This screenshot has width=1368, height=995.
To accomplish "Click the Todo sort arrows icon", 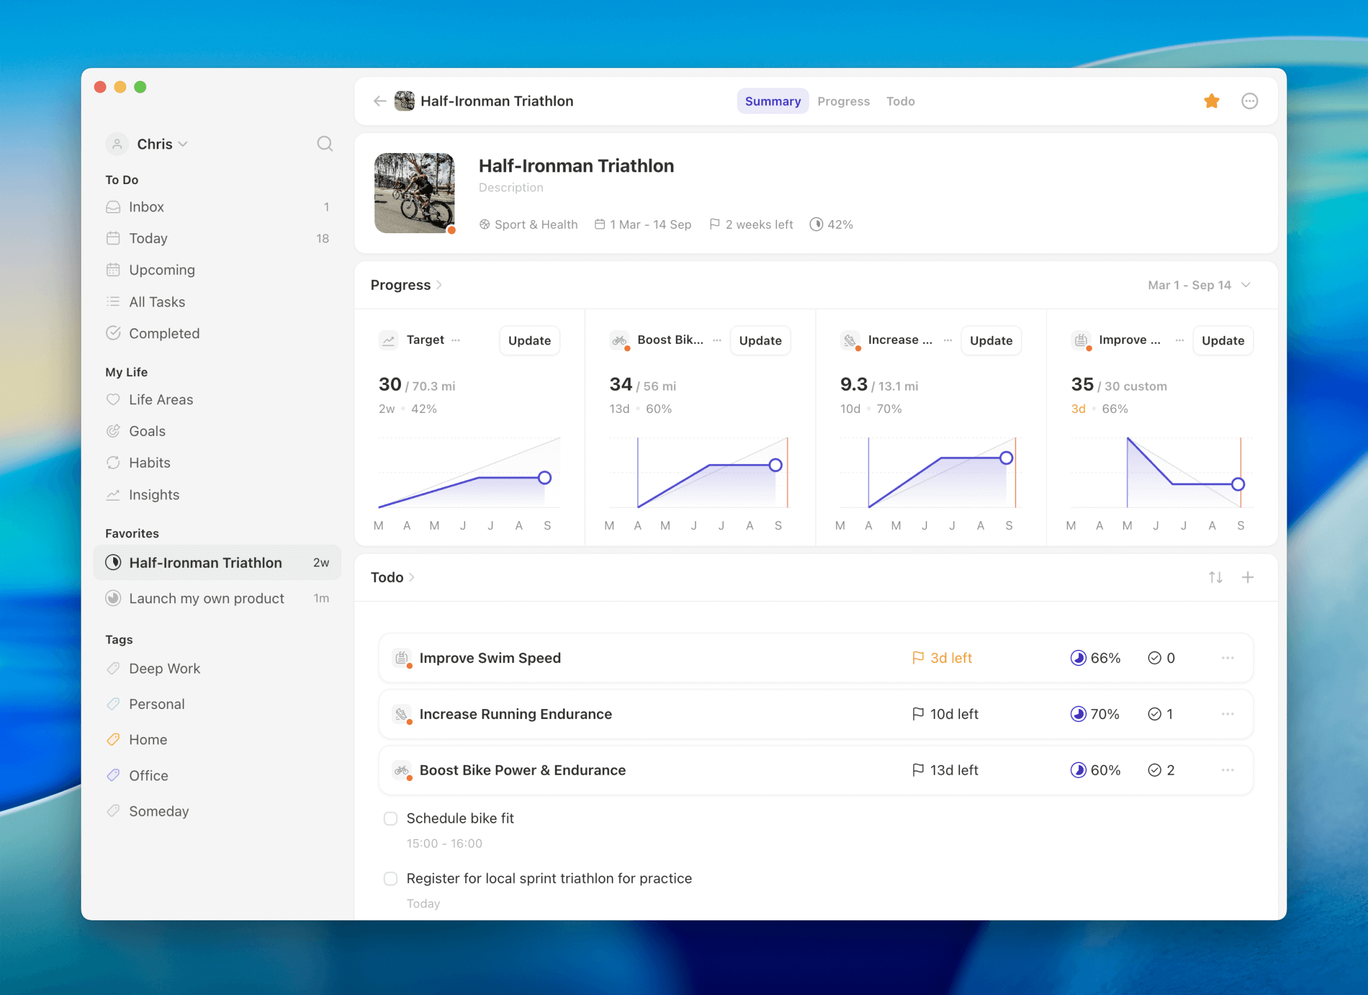I will tap(1215, 577).
